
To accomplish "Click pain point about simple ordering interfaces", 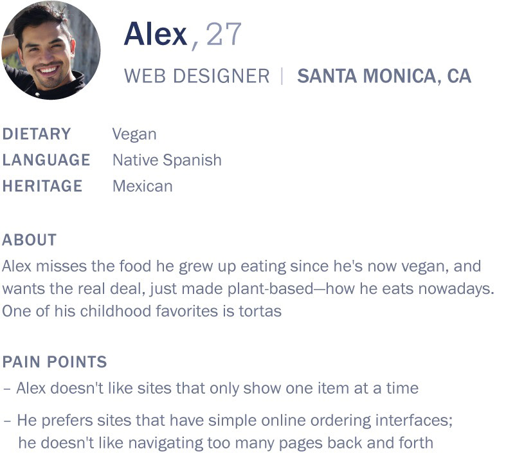I will (228, 421).
